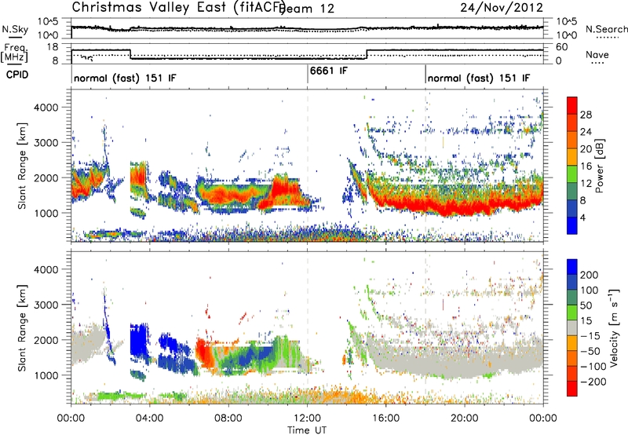The width and height of the screenshot is (628, 435).
Task: Click the power color bar red segment
Action: click(572, 105)
